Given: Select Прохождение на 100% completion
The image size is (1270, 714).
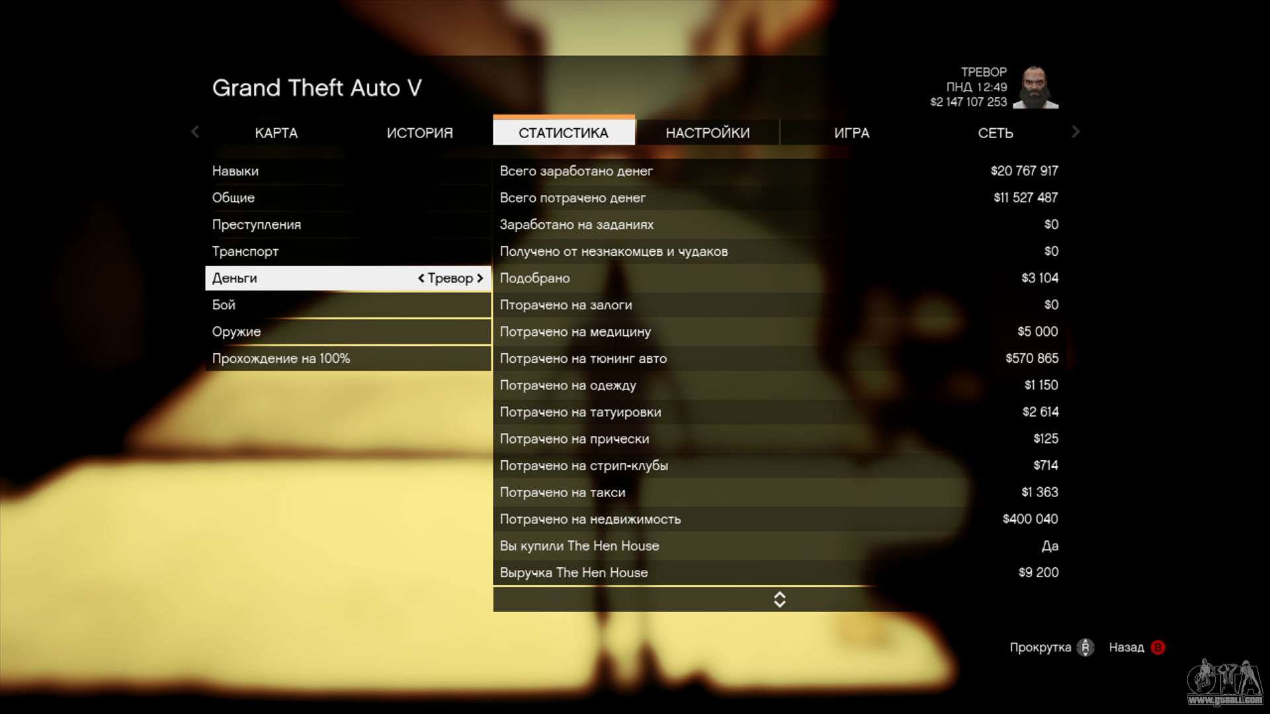Looking at the screenshot, I should pos(281,358).
